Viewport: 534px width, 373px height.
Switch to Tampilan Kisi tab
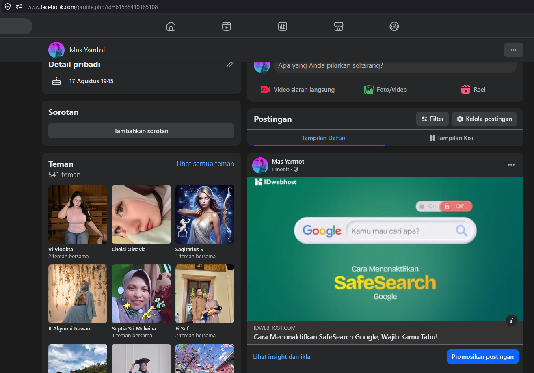[451, 138]
